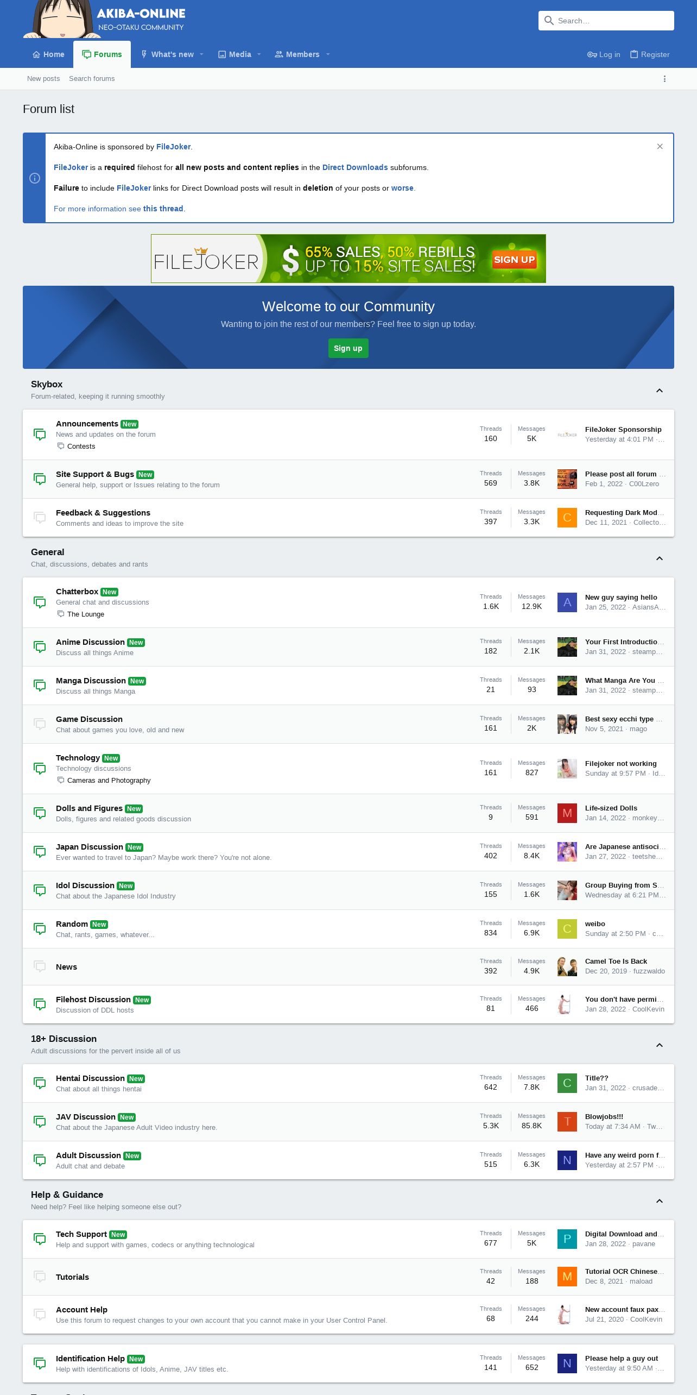This screenshot has height=1395, width=697.
Task: Open the Account Help forum
Action: pos(81,1310)
